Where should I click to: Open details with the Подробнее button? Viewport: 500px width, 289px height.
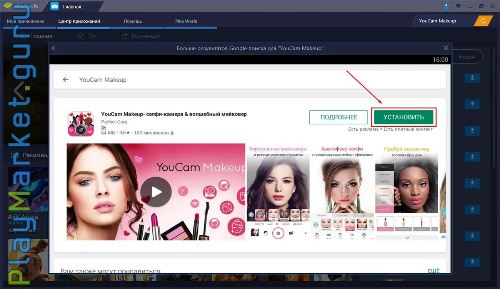point(339,117)
